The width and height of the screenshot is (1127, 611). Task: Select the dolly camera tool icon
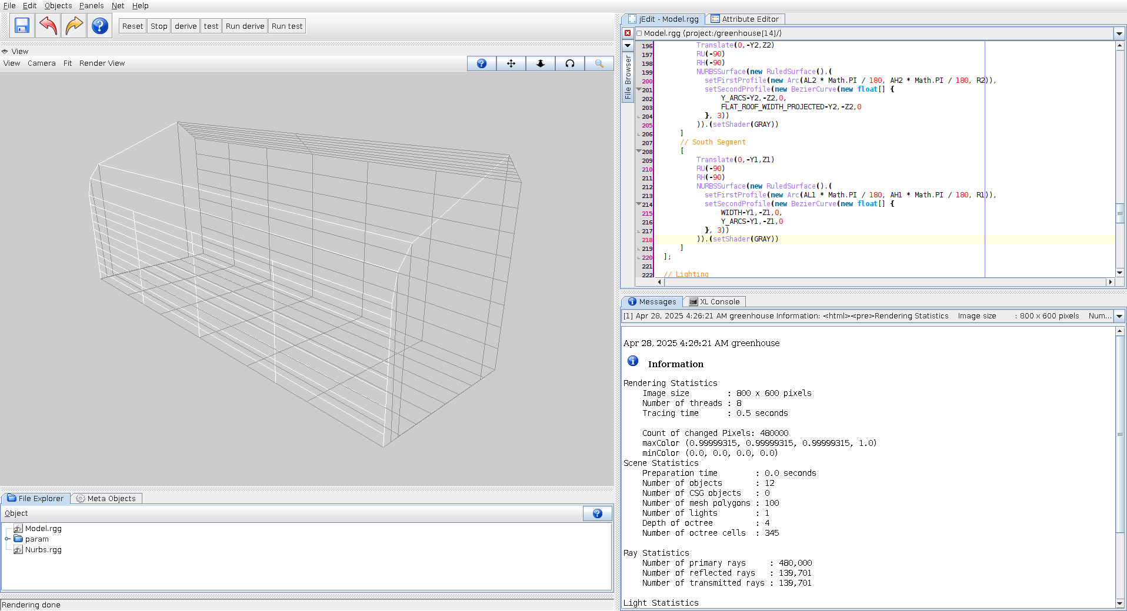[541, 63]
